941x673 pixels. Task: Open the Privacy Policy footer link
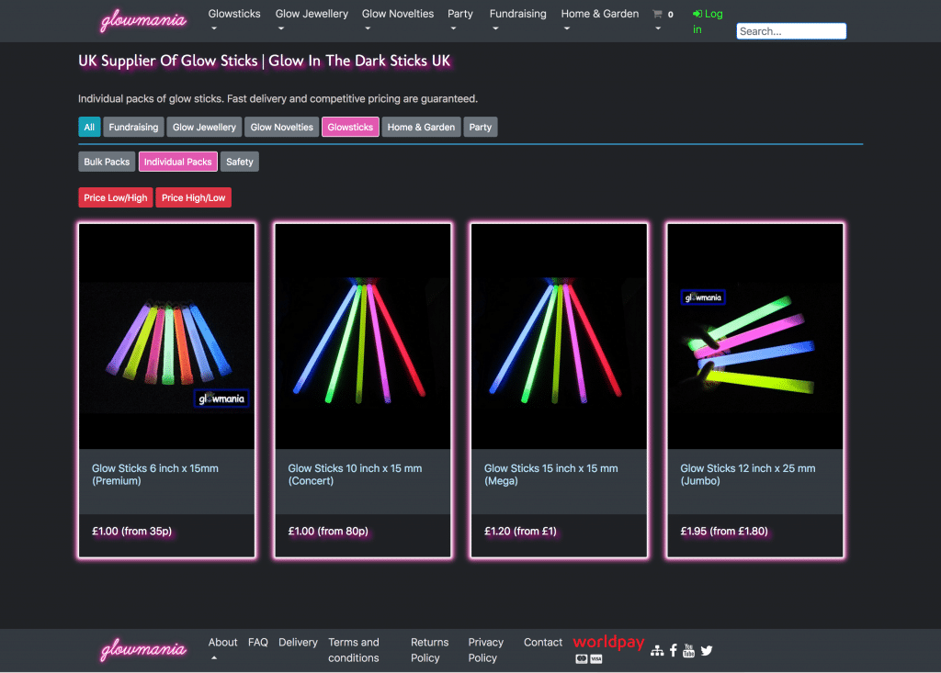coord(485,650)
